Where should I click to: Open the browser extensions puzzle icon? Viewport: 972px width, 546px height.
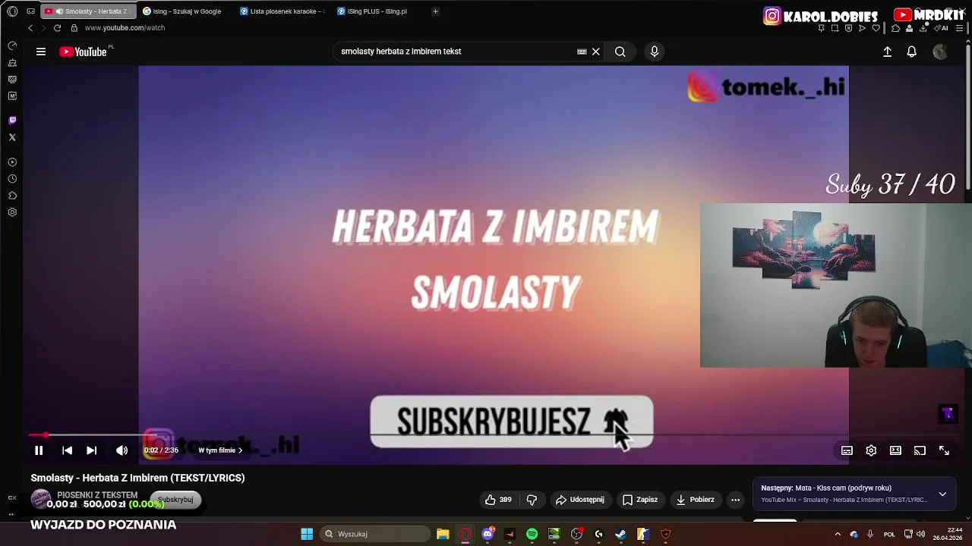coord(896,28)
